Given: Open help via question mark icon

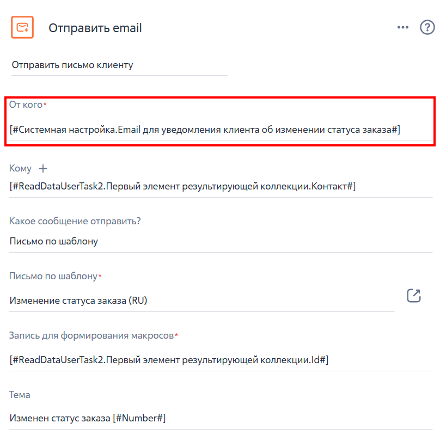Looking at the screenshot, I should pos(427,27).
